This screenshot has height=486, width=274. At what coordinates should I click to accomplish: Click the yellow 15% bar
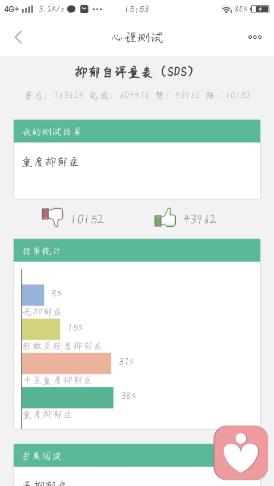tap(41, 329)
